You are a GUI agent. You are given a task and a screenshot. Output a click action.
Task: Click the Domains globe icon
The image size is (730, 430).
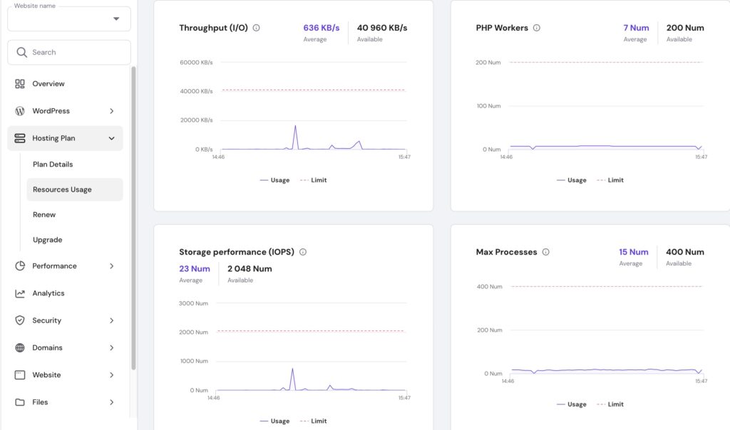pos(20,347)
